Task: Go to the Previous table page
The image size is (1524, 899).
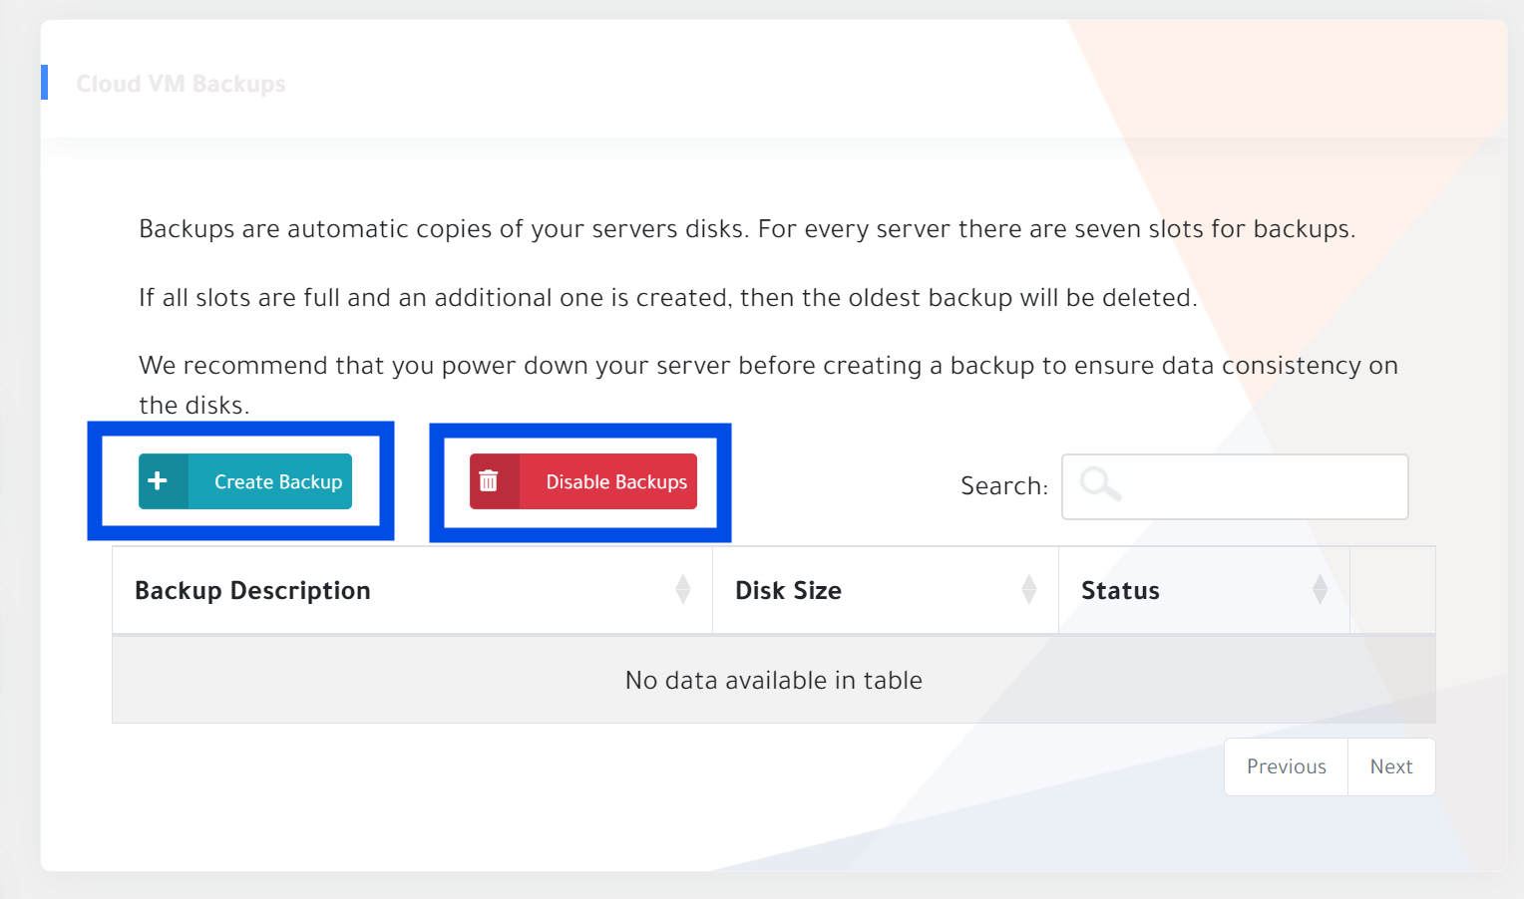Action: pos(1286,766)
